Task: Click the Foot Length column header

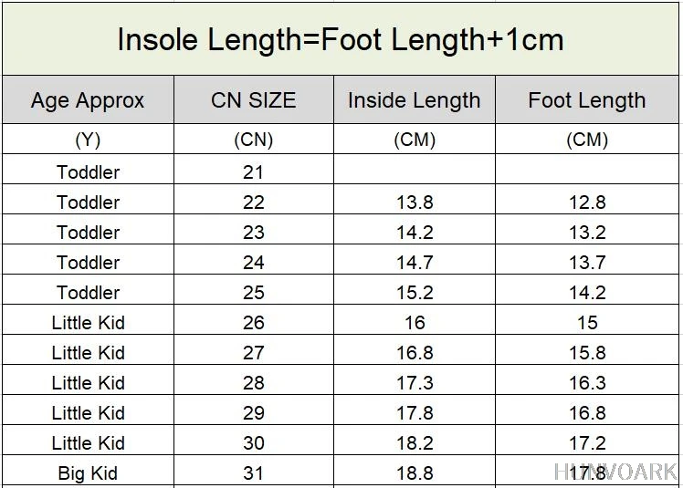Action: pyautogui.click(x=586, y=100)
